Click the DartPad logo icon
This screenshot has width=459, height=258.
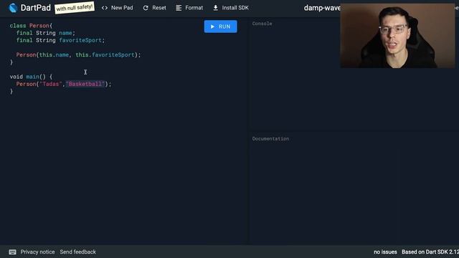click(13, 8)
